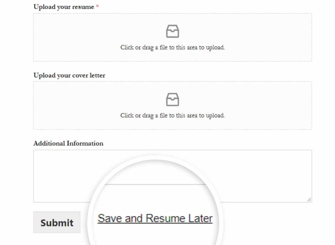Click the Submit button
Viewport: 335px width, 245px height.
tap(57, 222)
